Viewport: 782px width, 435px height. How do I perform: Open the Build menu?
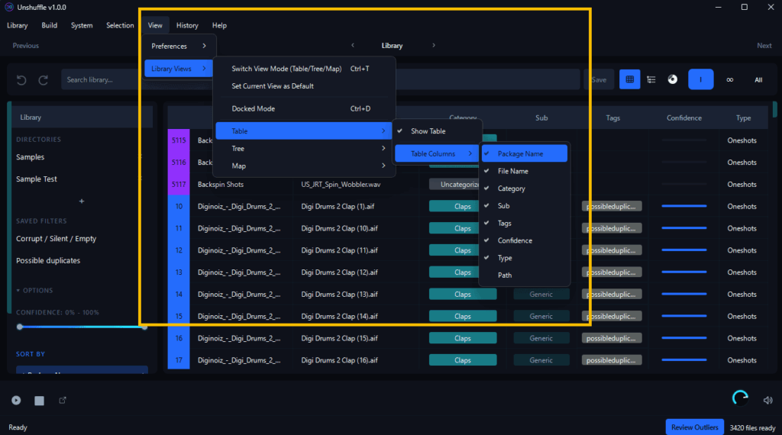pos(50,25)
